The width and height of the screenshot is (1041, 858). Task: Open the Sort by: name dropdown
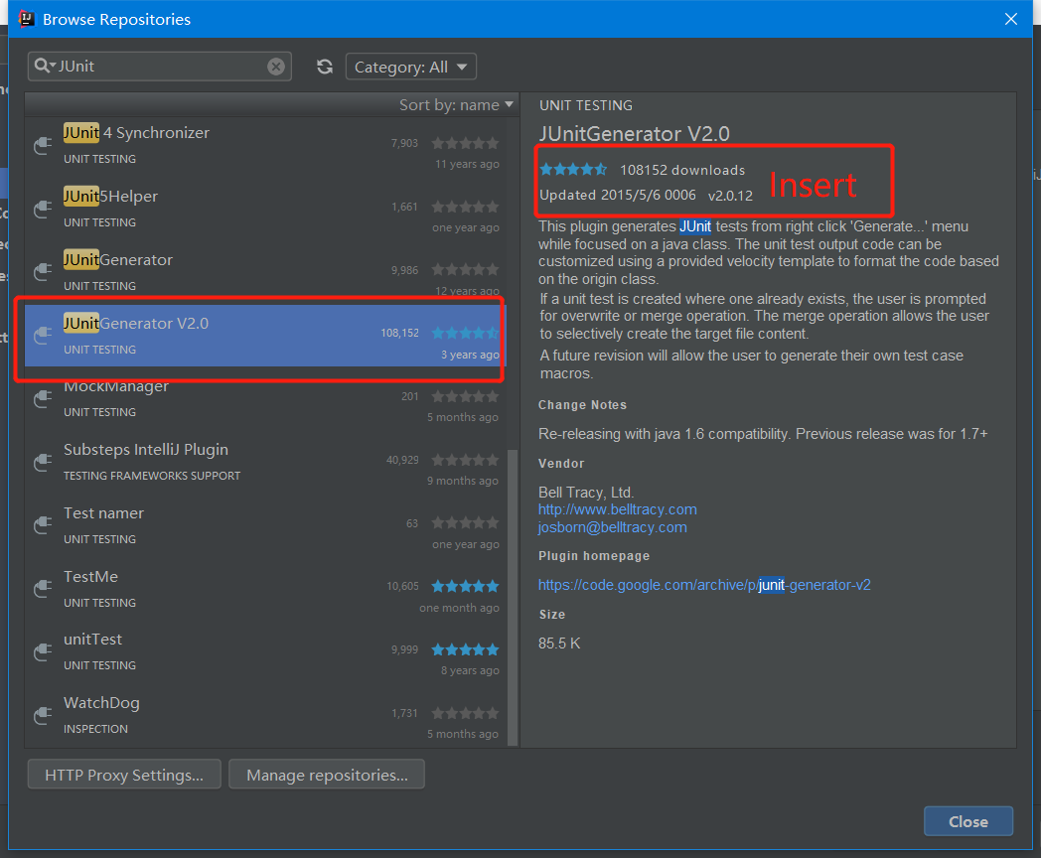456,105
